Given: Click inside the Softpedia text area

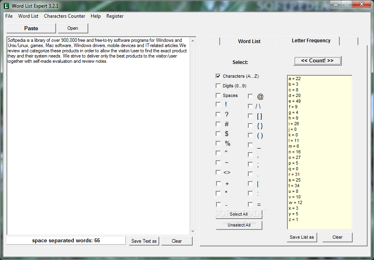Looking at the screenshot, I should (x=98, y=136).
